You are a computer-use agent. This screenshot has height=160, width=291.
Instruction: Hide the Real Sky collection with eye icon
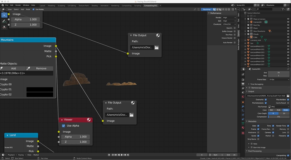point(288,25)
